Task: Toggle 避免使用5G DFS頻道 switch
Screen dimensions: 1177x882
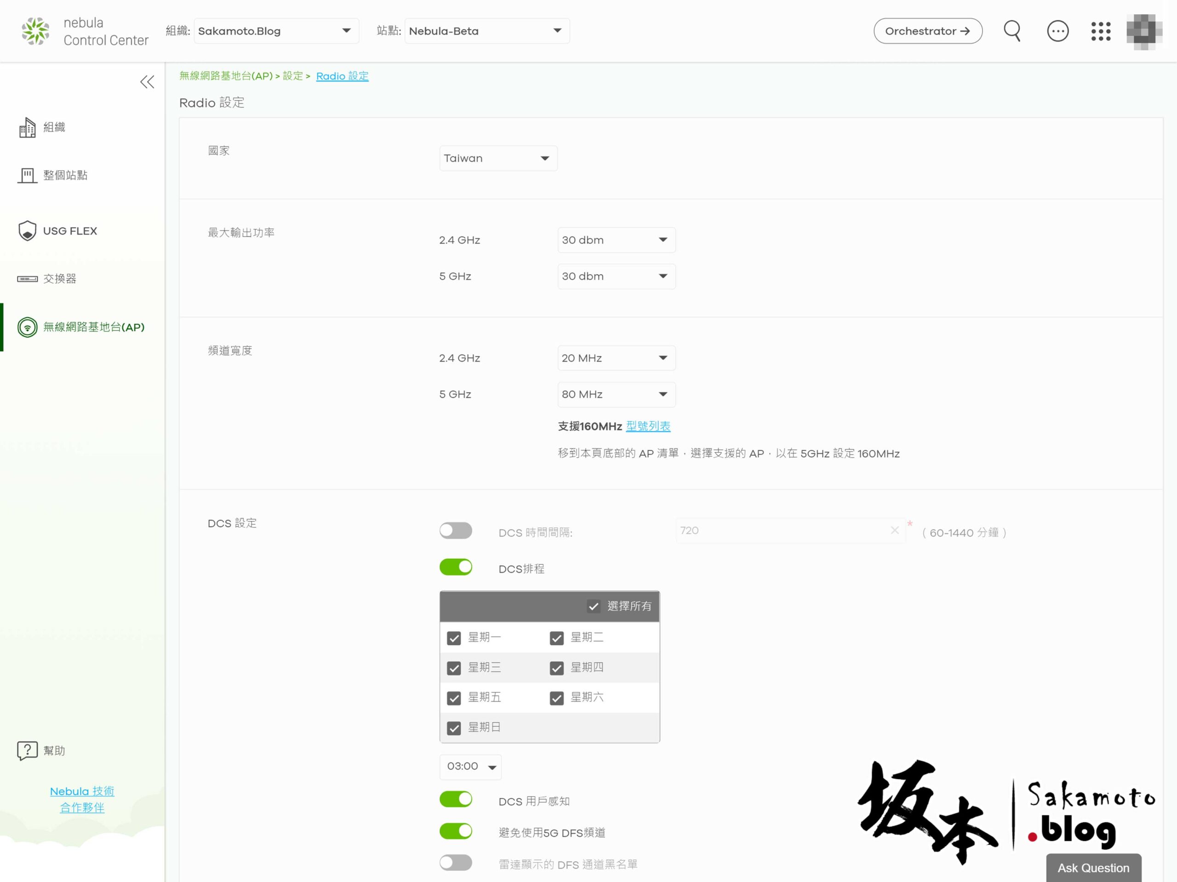Action: (x=456, y=831)
